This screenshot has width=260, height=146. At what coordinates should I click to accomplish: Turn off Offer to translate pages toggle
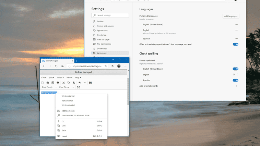(x=235, y=44)
